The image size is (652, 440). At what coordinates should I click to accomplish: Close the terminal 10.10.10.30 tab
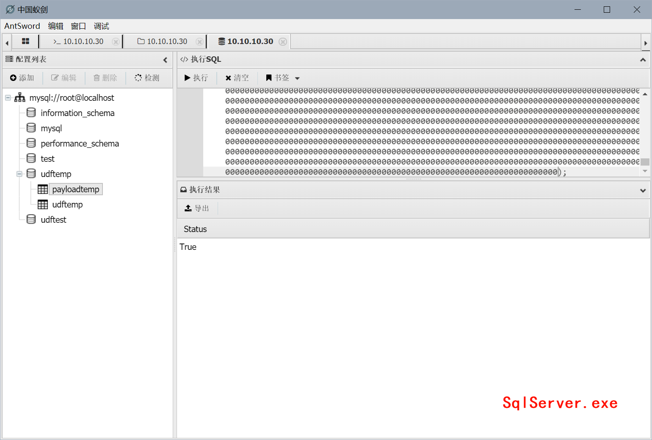pyautogui.click(x=116, y=42)
